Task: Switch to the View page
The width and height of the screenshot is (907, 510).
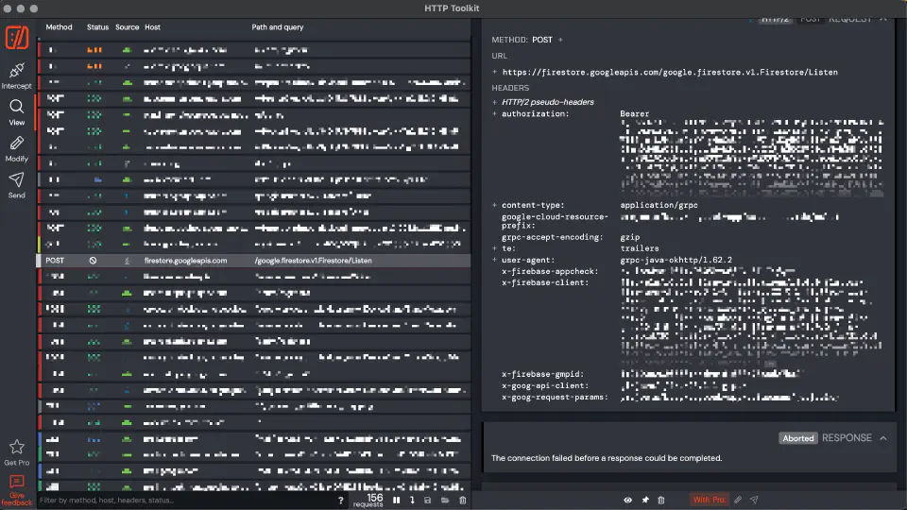Action: tap(17, 112)
